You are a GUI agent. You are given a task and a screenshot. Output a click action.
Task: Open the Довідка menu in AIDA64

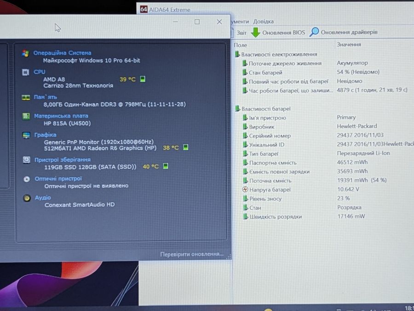click(263, 22)
